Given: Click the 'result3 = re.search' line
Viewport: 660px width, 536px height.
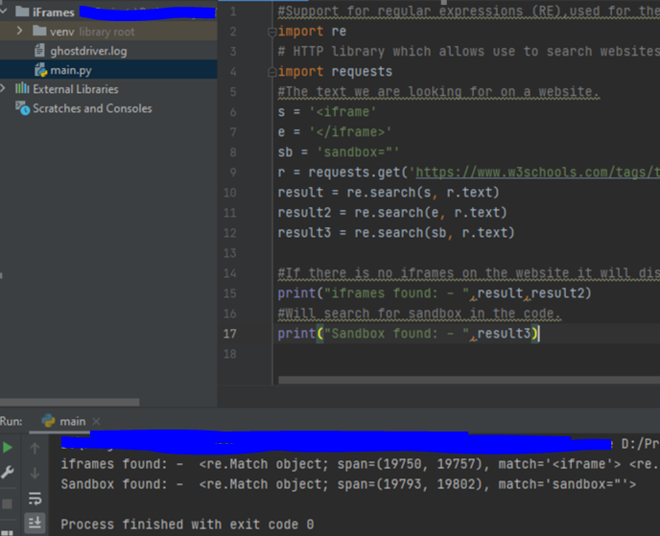Looking at the screenshot, I should pos(396,233).
